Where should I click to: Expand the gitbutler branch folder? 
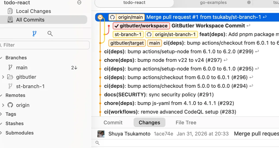[3, 77]
